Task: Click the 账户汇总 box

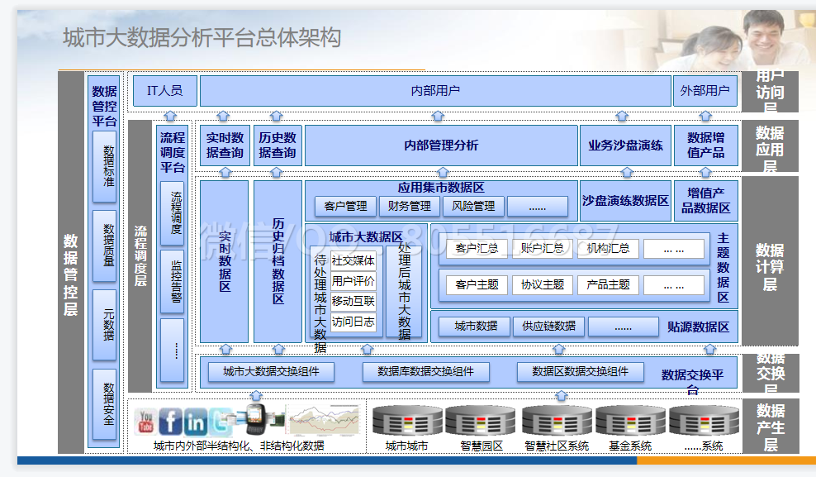Action: [x=543, y=249]
